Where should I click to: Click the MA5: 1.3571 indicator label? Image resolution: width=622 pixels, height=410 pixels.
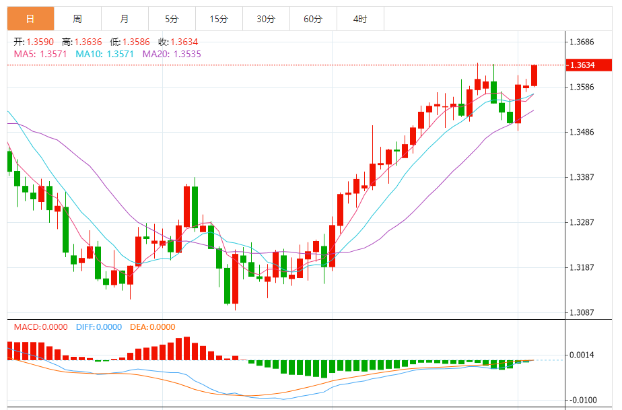point(40,54)
